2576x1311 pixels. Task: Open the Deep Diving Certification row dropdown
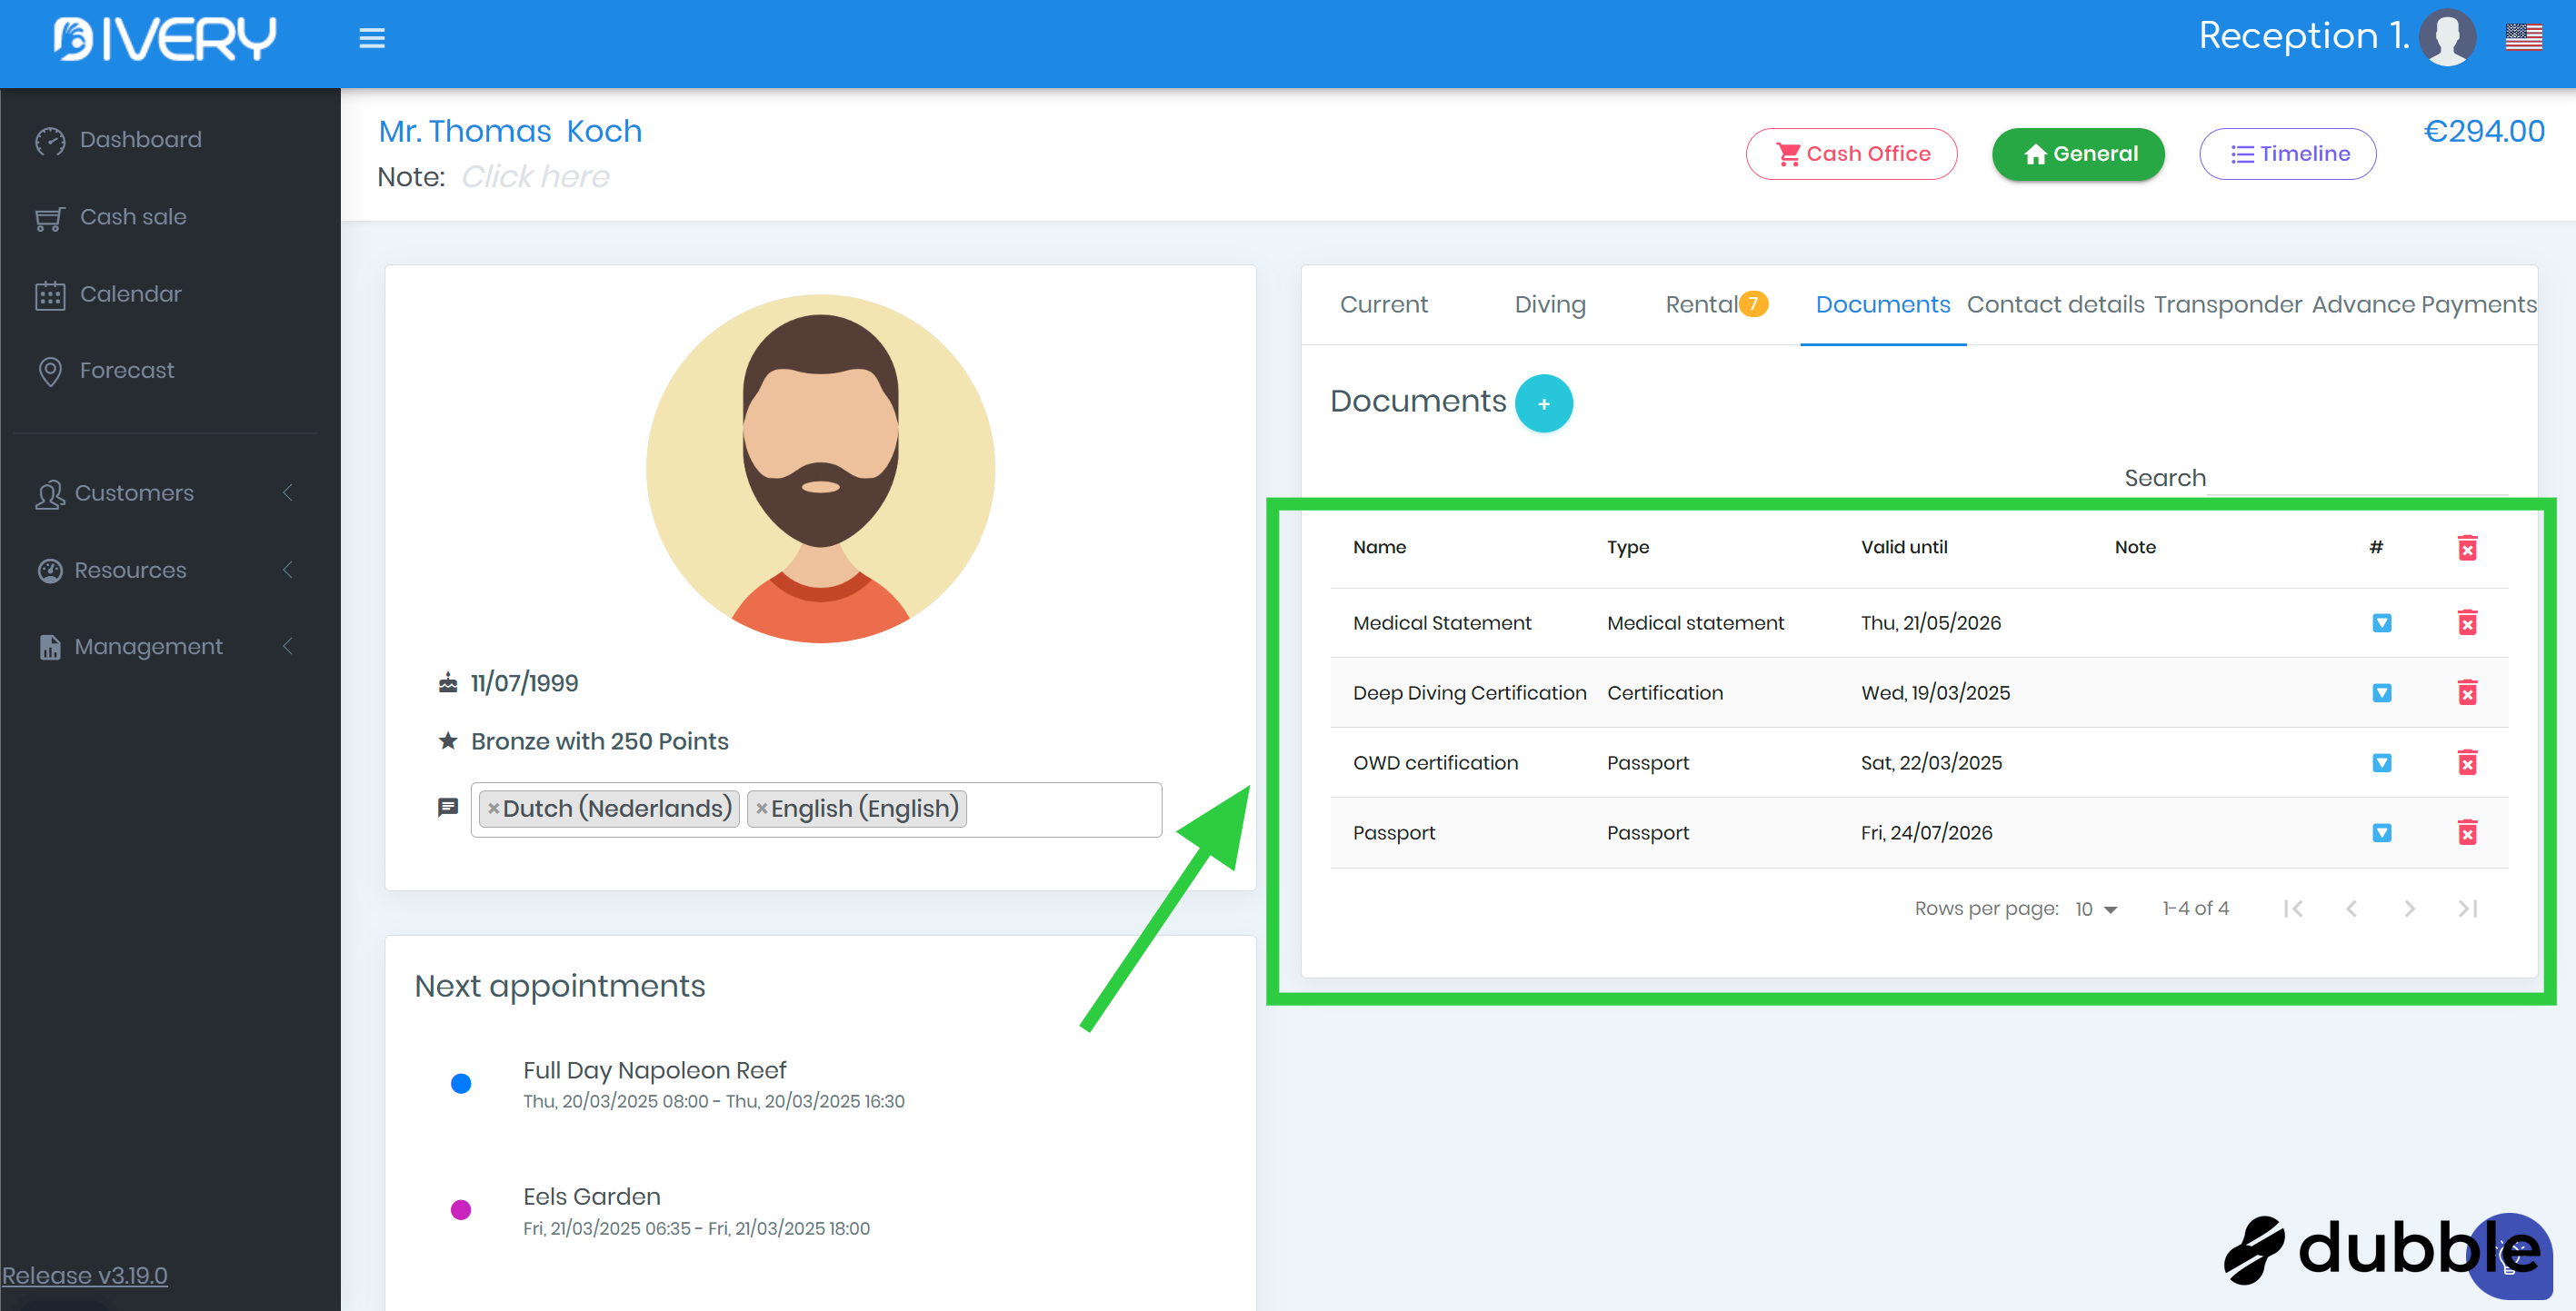click(x=2381, y=692)
